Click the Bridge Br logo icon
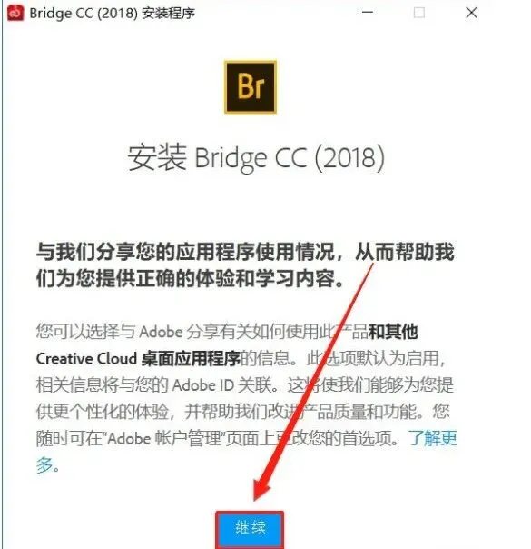531x549 pixels. pos(251,87)
